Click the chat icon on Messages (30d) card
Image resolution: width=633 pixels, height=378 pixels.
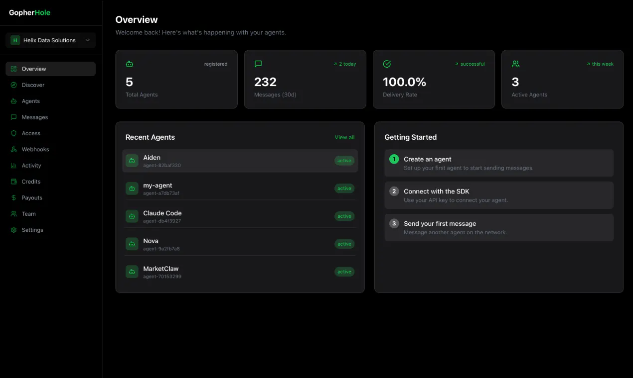pos(258,64)
